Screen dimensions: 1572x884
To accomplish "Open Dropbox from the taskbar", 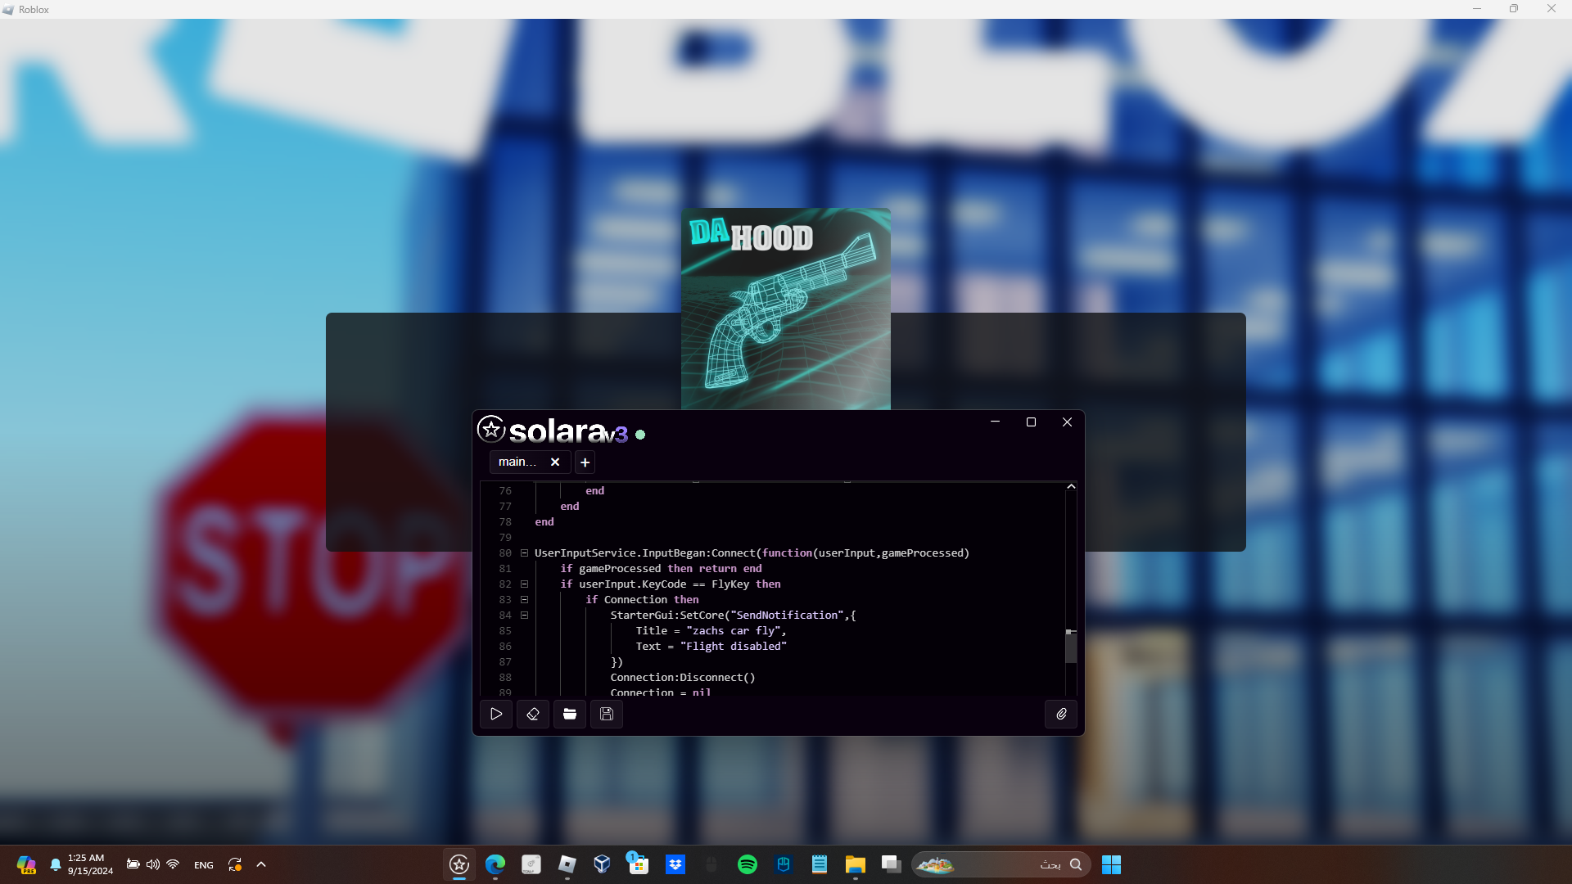I will tap(675, 864).
